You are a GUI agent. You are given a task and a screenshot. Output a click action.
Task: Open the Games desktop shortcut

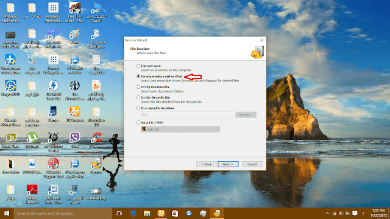pyautogui.click(x=53, y=114)
